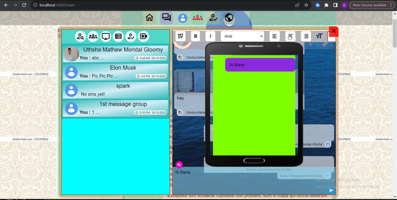Align text to the left
The height and width of the screenshot is (200, 397).
(x=274, y=36)
